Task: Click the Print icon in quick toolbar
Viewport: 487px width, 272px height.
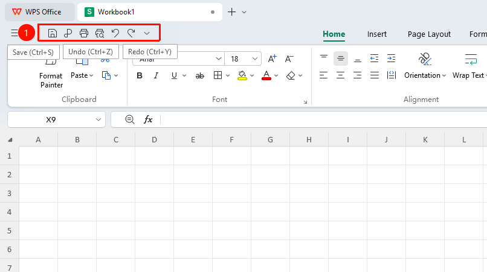Action: [x=83, y=33]
